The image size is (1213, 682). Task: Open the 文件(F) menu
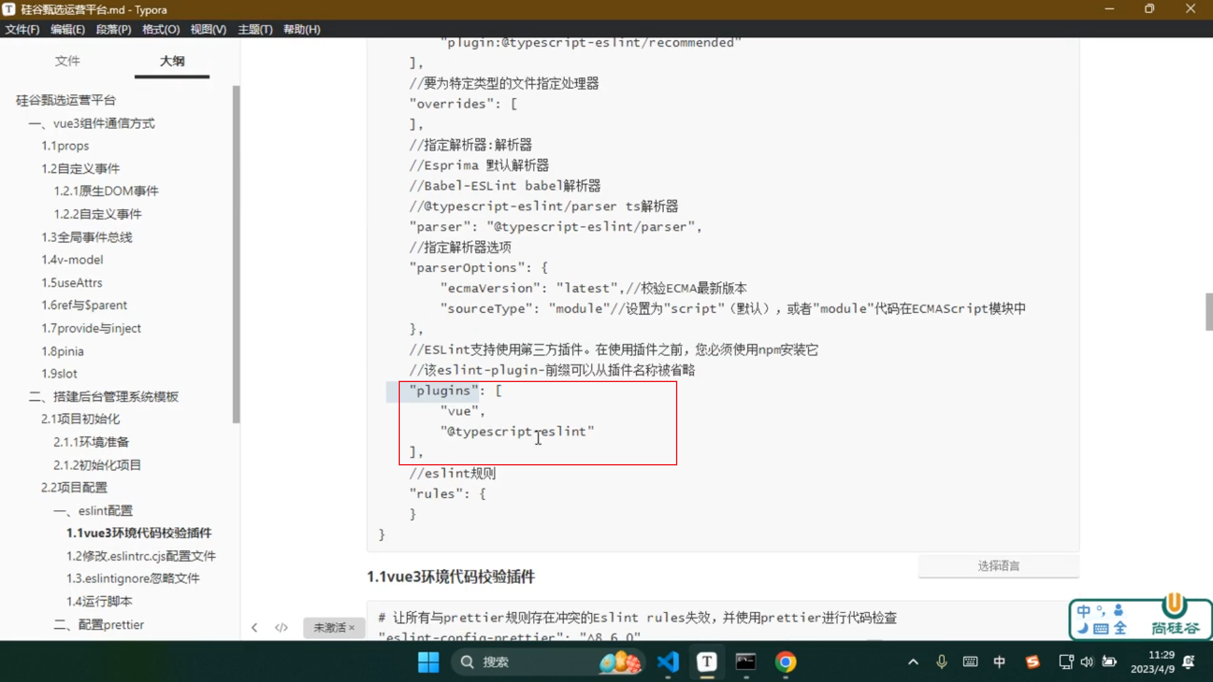[22, 29]
